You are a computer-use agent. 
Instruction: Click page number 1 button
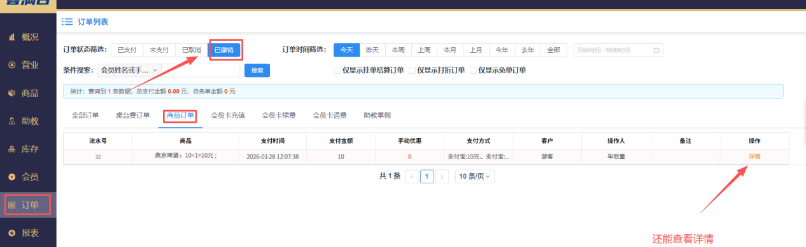[427, 176]
